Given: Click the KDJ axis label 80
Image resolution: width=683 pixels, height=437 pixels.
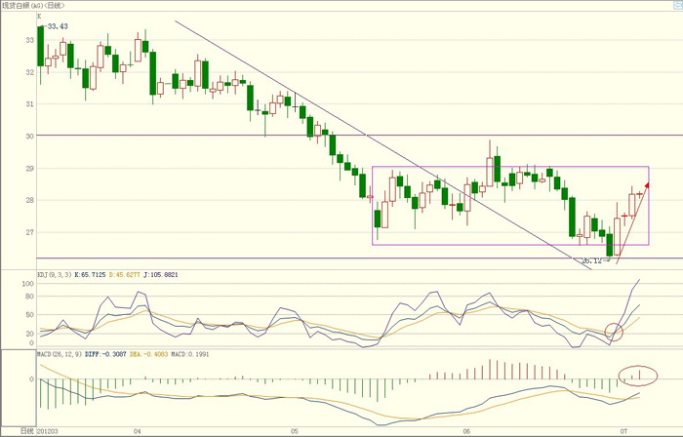Looking at the screenshot, I should pyautogui.click(x=29, y=297).
